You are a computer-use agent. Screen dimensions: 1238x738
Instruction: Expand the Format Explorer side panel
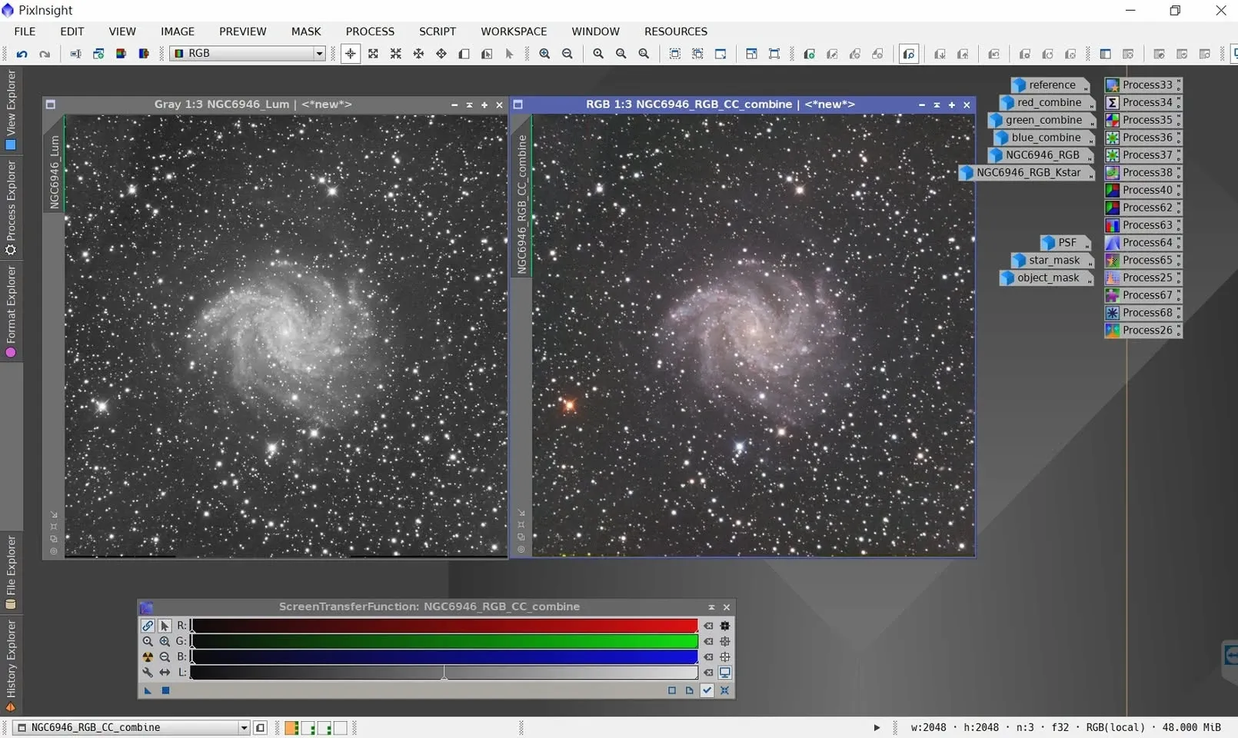11,312
